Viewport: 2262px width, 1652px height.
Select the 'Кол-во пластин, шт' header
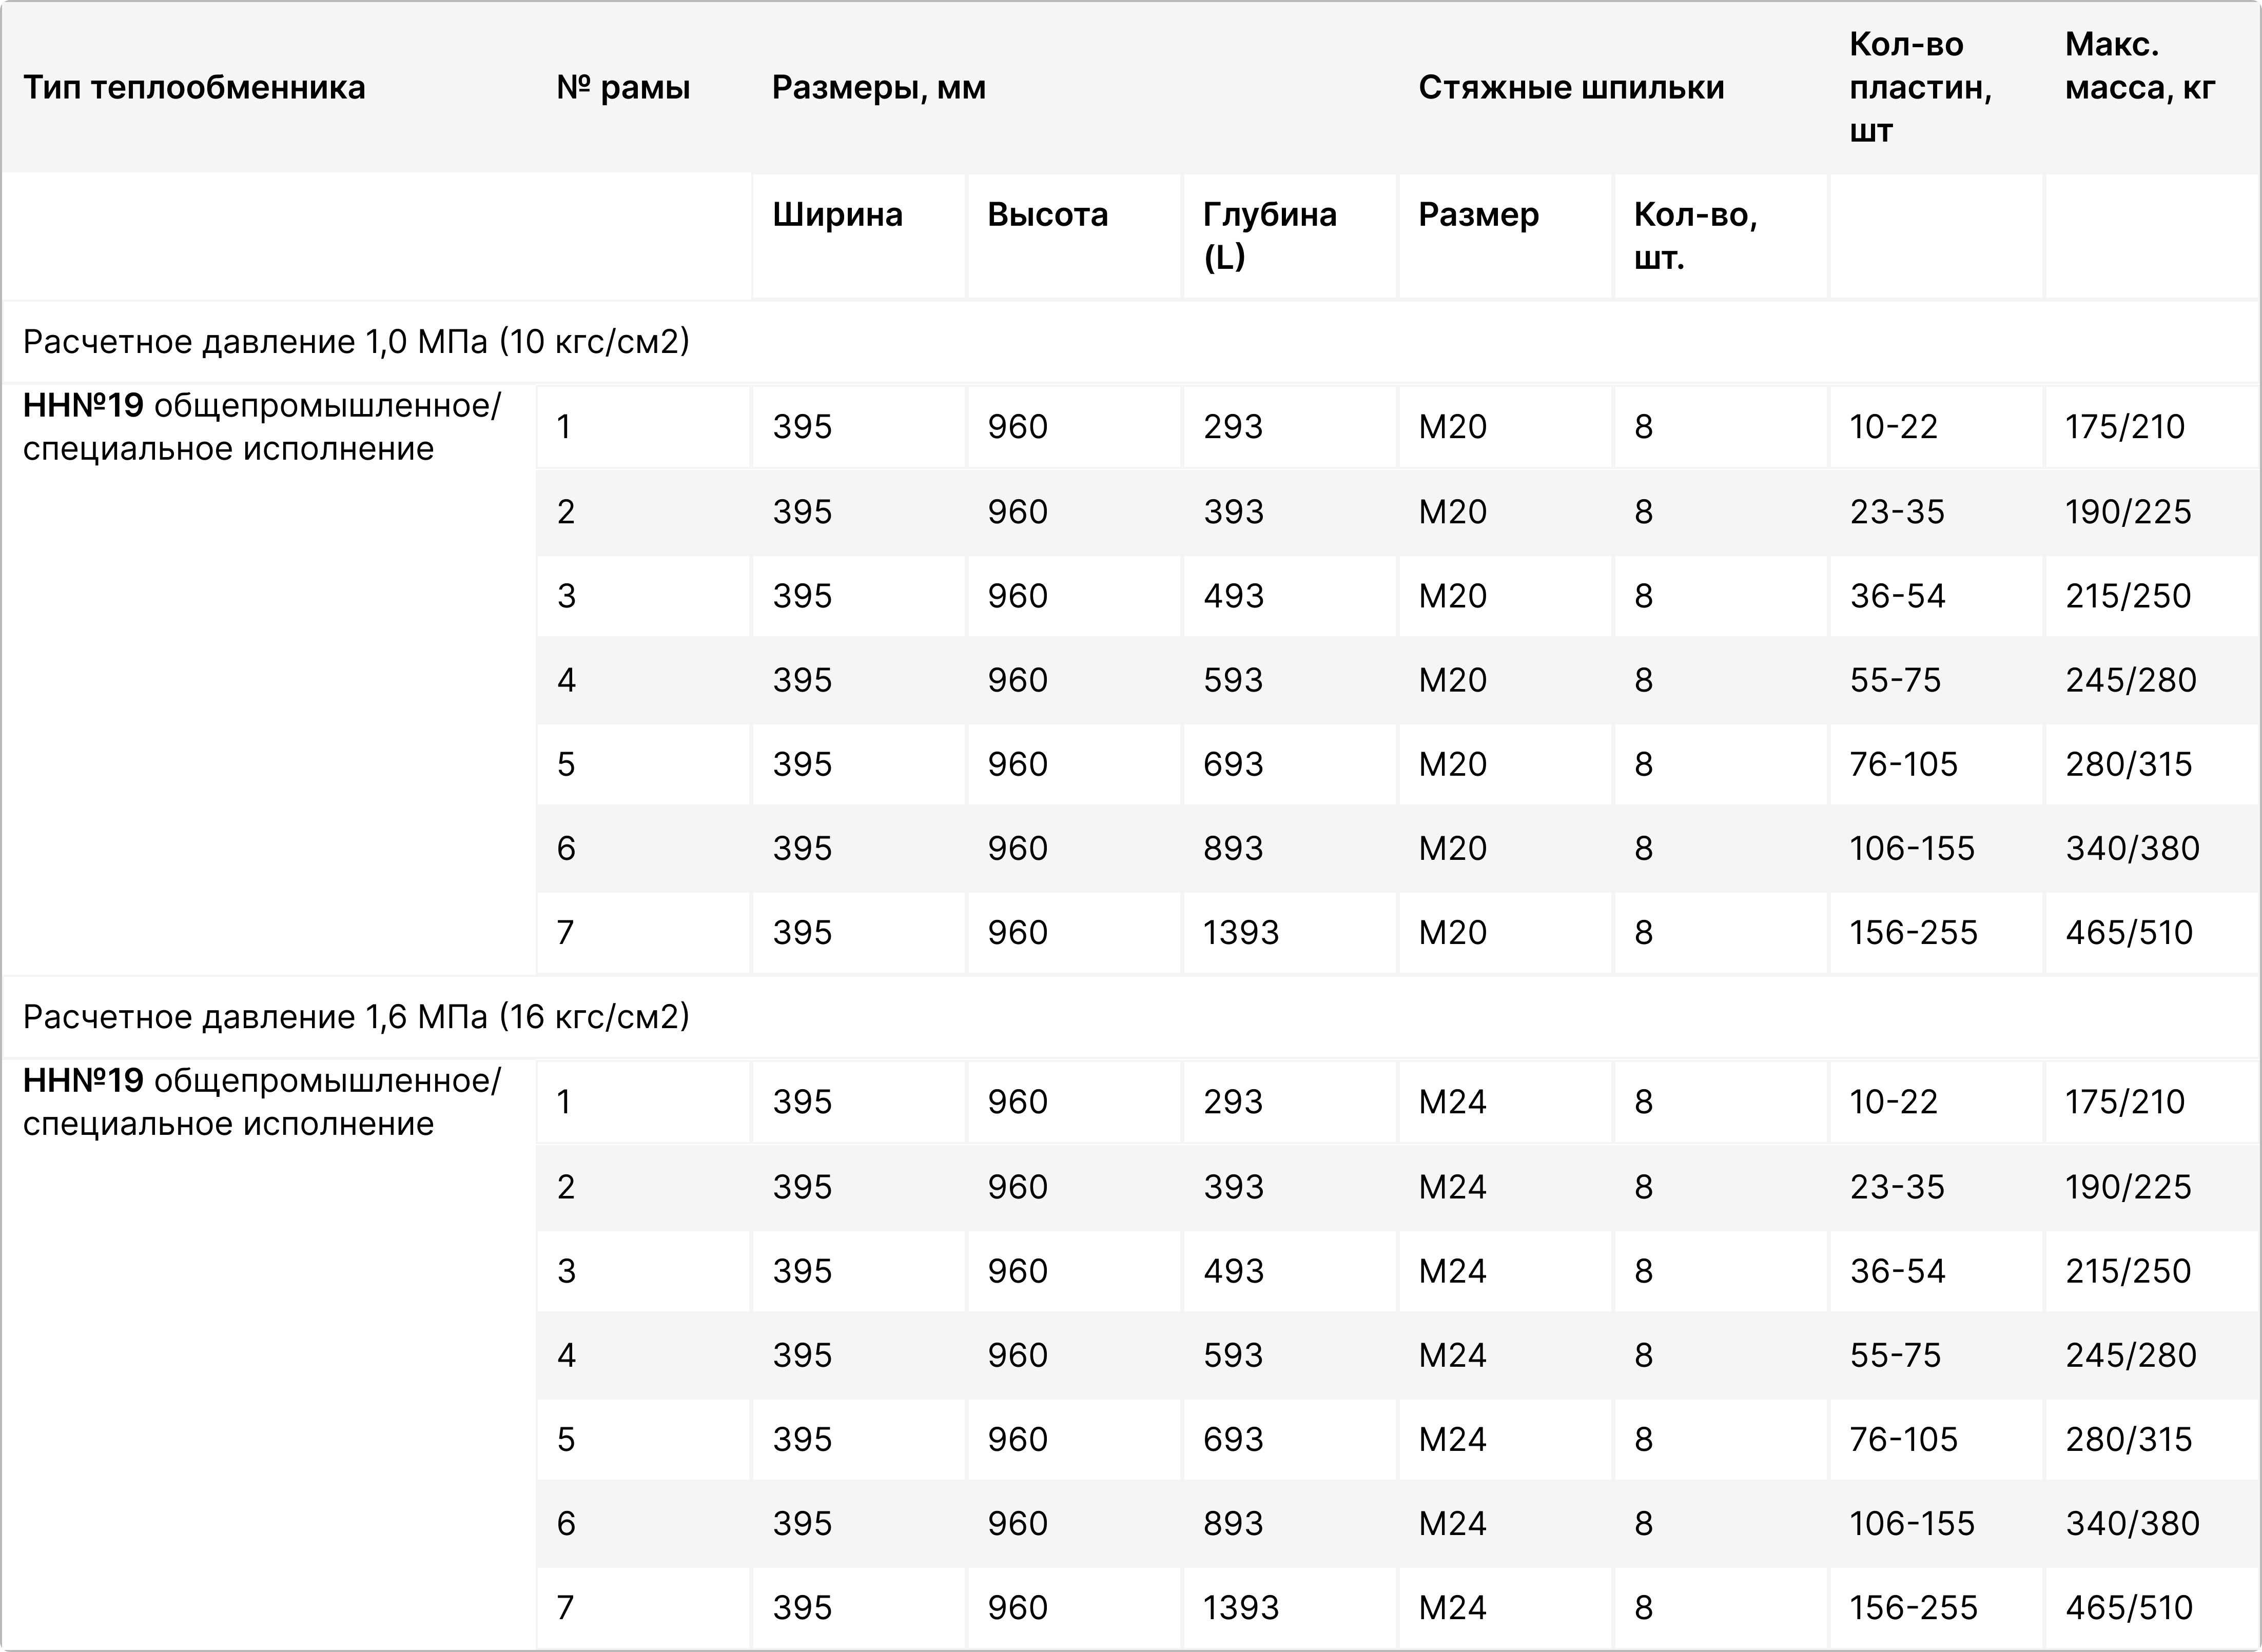tap(1919, 88)
